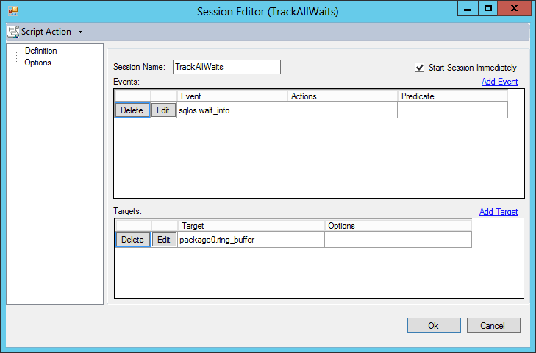Click the Actions column header
Screen dimensions: 536x353
[x=342, y=96]
